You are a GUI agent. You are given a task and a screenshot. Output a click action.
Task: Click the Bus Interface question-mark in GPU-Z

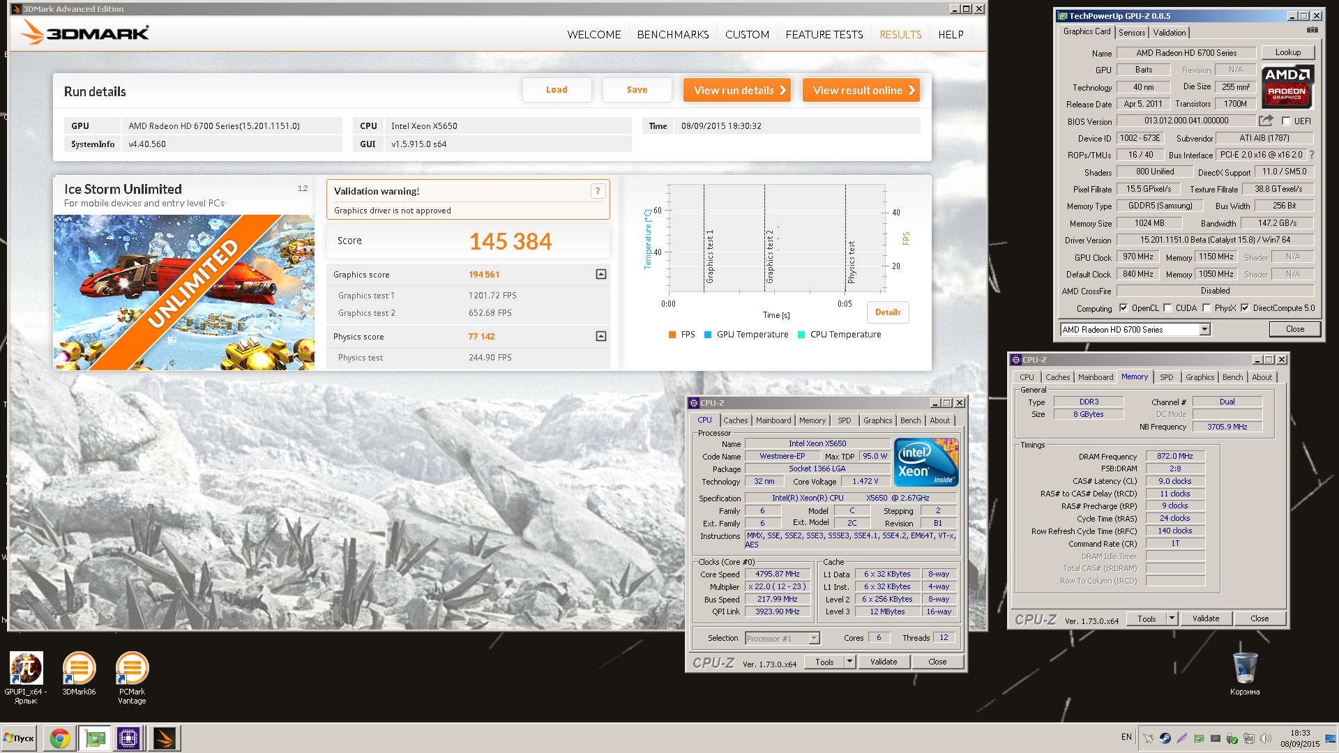(x=1312, y=155)
